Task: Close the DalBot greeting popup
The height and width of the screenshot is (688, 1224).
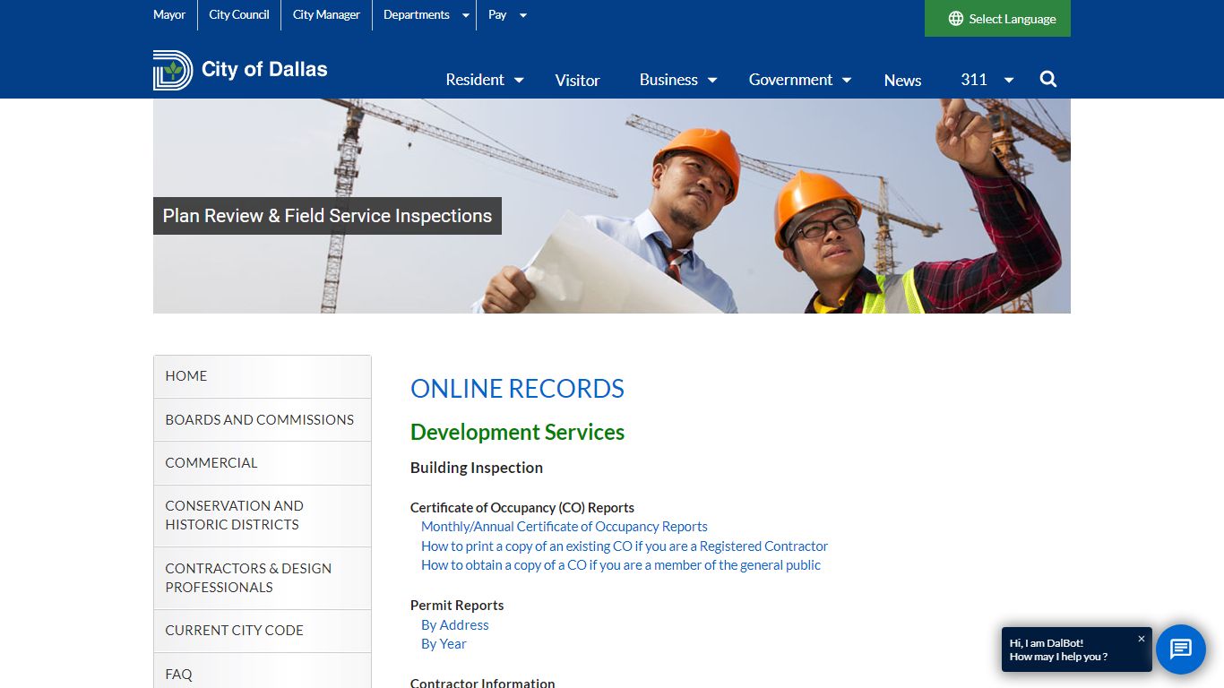Action: coord(1142,639)
